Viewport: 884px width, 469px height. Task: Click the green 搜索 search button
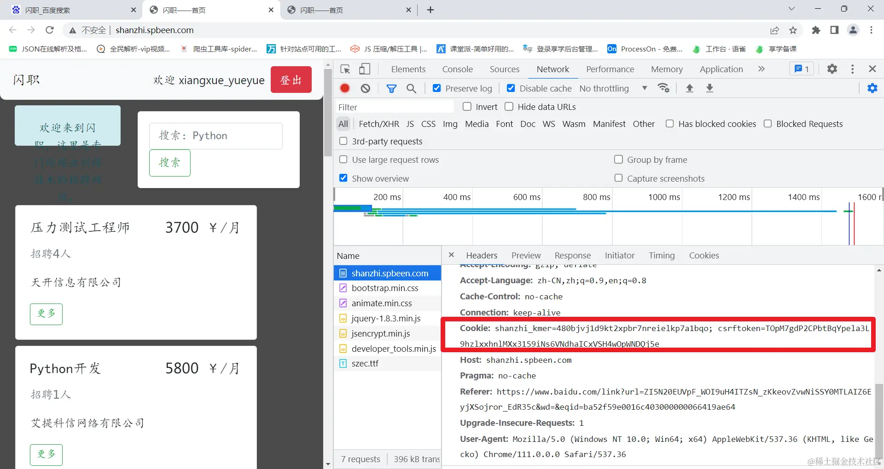(x=170, y=163)
